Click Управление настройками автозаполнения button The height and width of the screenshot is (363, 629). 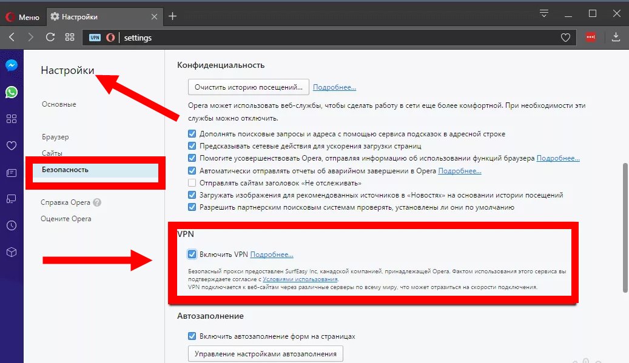tap(266, 354)
